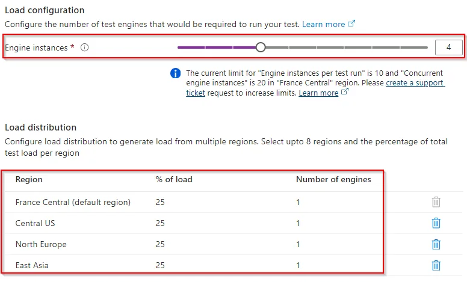Delete the North Europe region row

pos(436,244)
